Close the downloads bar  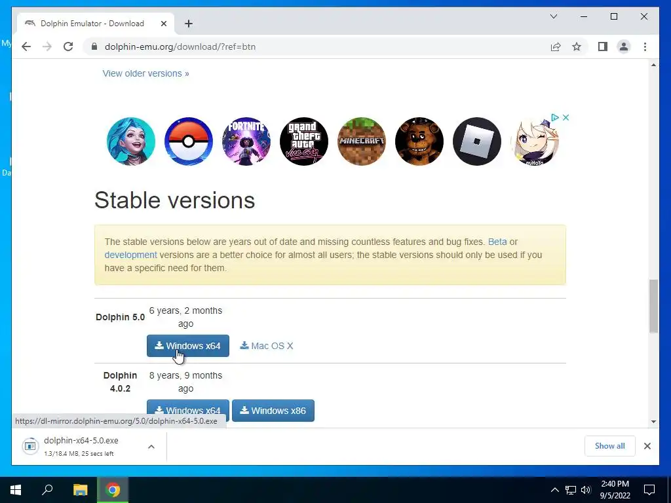[647, 446]
